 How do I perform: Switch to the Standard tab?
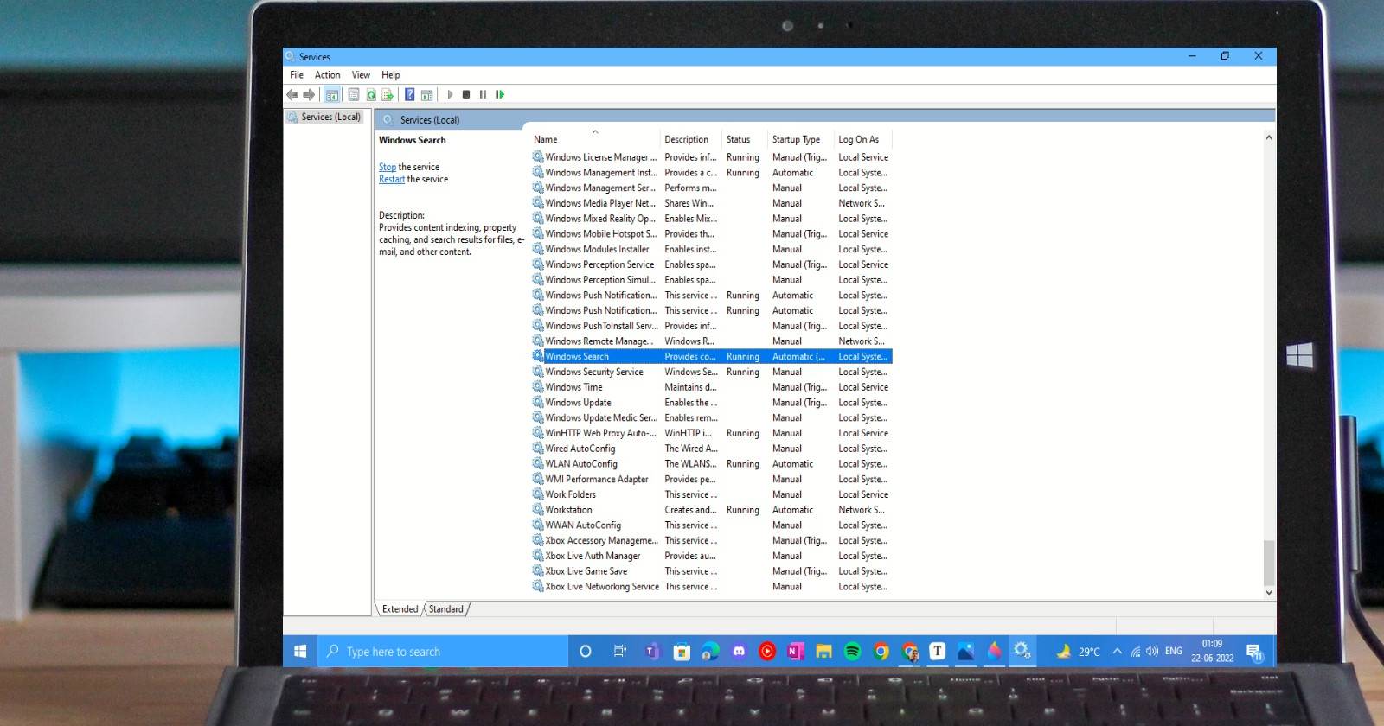[x=446, y=609]
